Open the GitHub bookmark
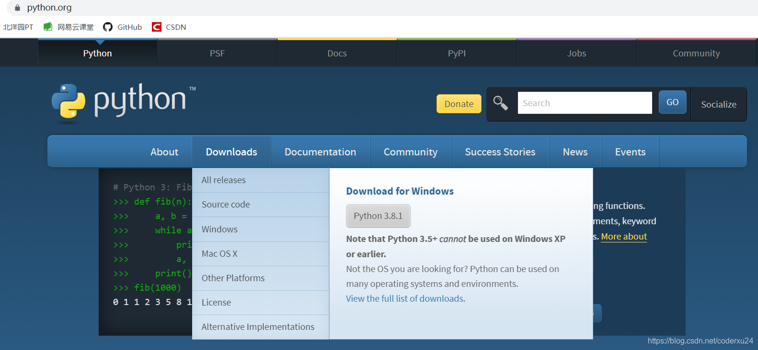The width and height of the screenshot is (758, 350). pyautogui.click(x=123, y=27)
